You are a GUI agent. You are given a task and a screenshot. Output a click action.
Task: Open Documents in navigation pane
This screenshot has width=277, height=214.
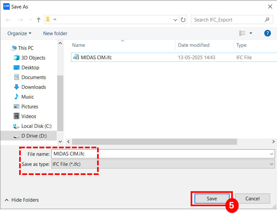pos(33,77)
